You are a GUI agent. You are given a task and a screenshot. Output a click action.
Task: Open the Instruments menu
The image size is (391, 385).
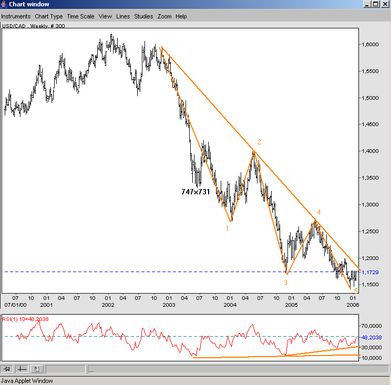pyautogui.click(x=16, y=16)
